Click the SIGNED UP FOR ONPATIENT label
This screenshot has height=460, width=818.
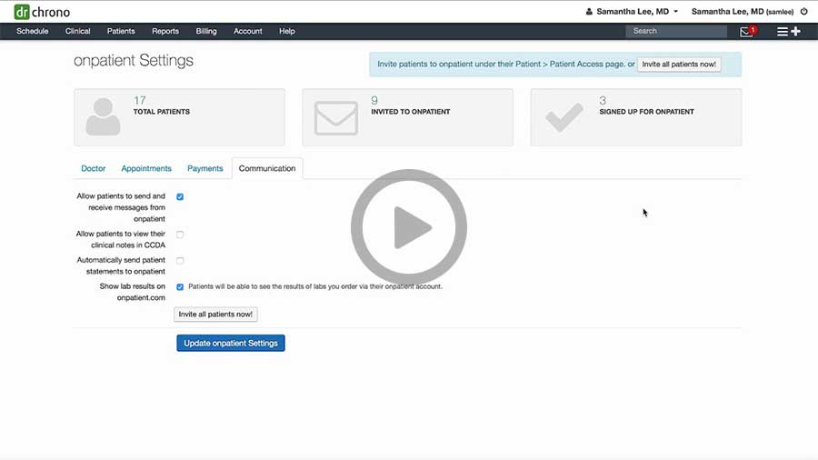click(646, 112)
